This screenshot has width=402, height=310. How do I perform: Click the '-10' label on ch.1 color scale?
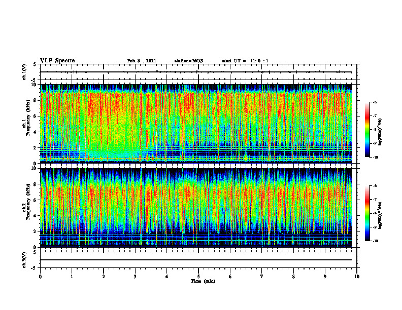(375, 158)
